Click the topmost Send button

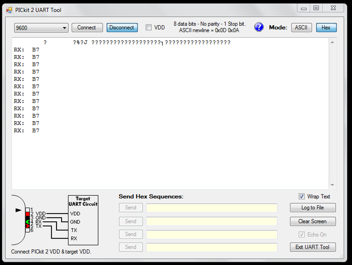[x=131, y=208]
